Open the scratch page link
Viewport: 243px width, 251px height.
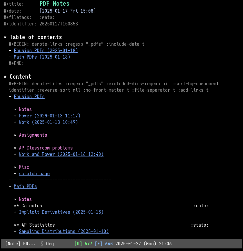coord(34,174)
